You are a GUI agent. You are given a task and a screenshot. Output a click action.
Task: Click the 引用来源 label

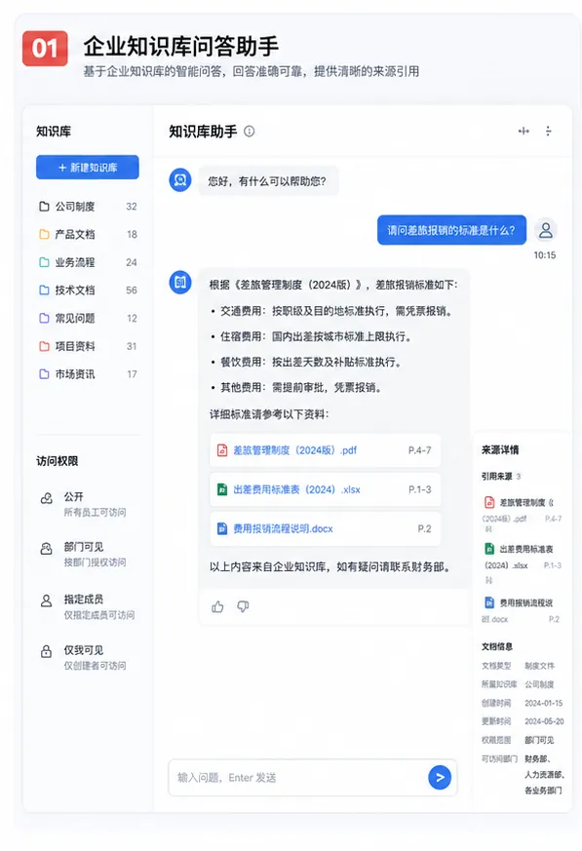(x=497, y=476)
